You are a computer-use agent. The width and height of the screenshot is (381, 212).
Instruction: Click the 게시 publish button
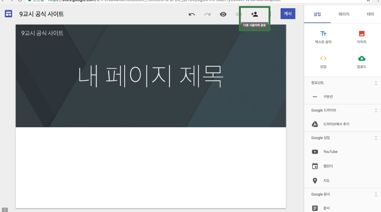tap(288, 14)
